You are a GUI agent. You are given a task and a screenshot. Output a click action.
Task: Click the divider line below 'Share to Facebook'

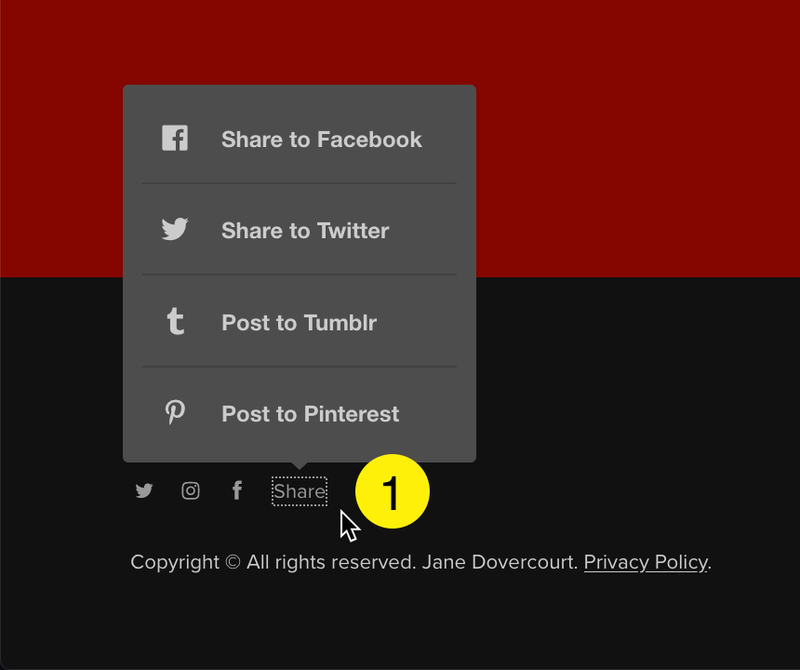(x=300, y=183)
